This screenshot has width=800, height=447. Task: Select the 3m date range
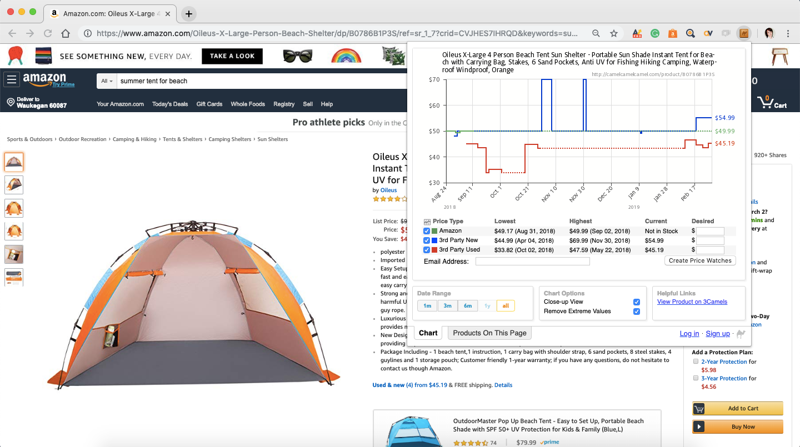tap(447, 306)
